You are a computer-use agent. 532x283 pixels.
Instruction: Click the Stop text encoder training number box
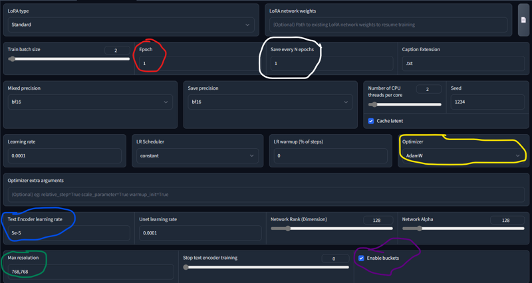335,259
